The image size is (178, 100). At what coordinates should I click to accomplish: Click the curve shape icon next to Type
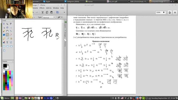click(59, 17)
